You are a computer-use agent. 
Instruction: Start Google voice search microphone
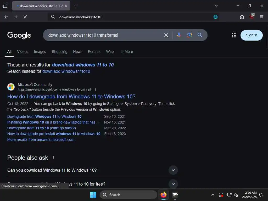pyautogui.click(x=179, y=35)
